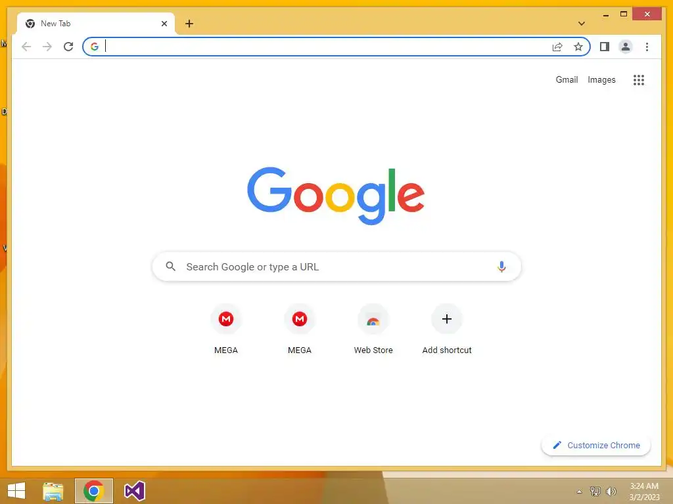
Task: Share this page via the share icon
Action: click(557, 47)
